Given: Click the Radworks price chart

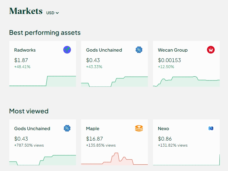Looking at the screenshot, I should 43,81.
